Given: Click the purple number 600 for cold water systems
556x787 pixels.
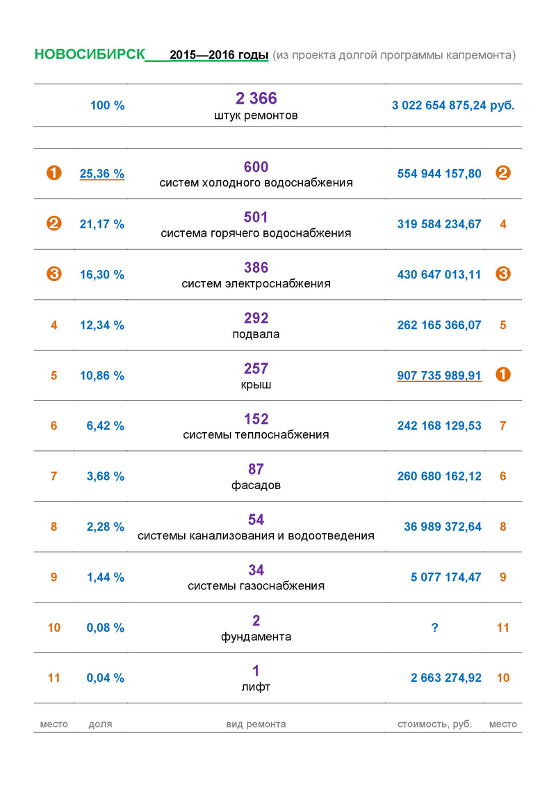Looking at the screenshot, I should 256,167.
